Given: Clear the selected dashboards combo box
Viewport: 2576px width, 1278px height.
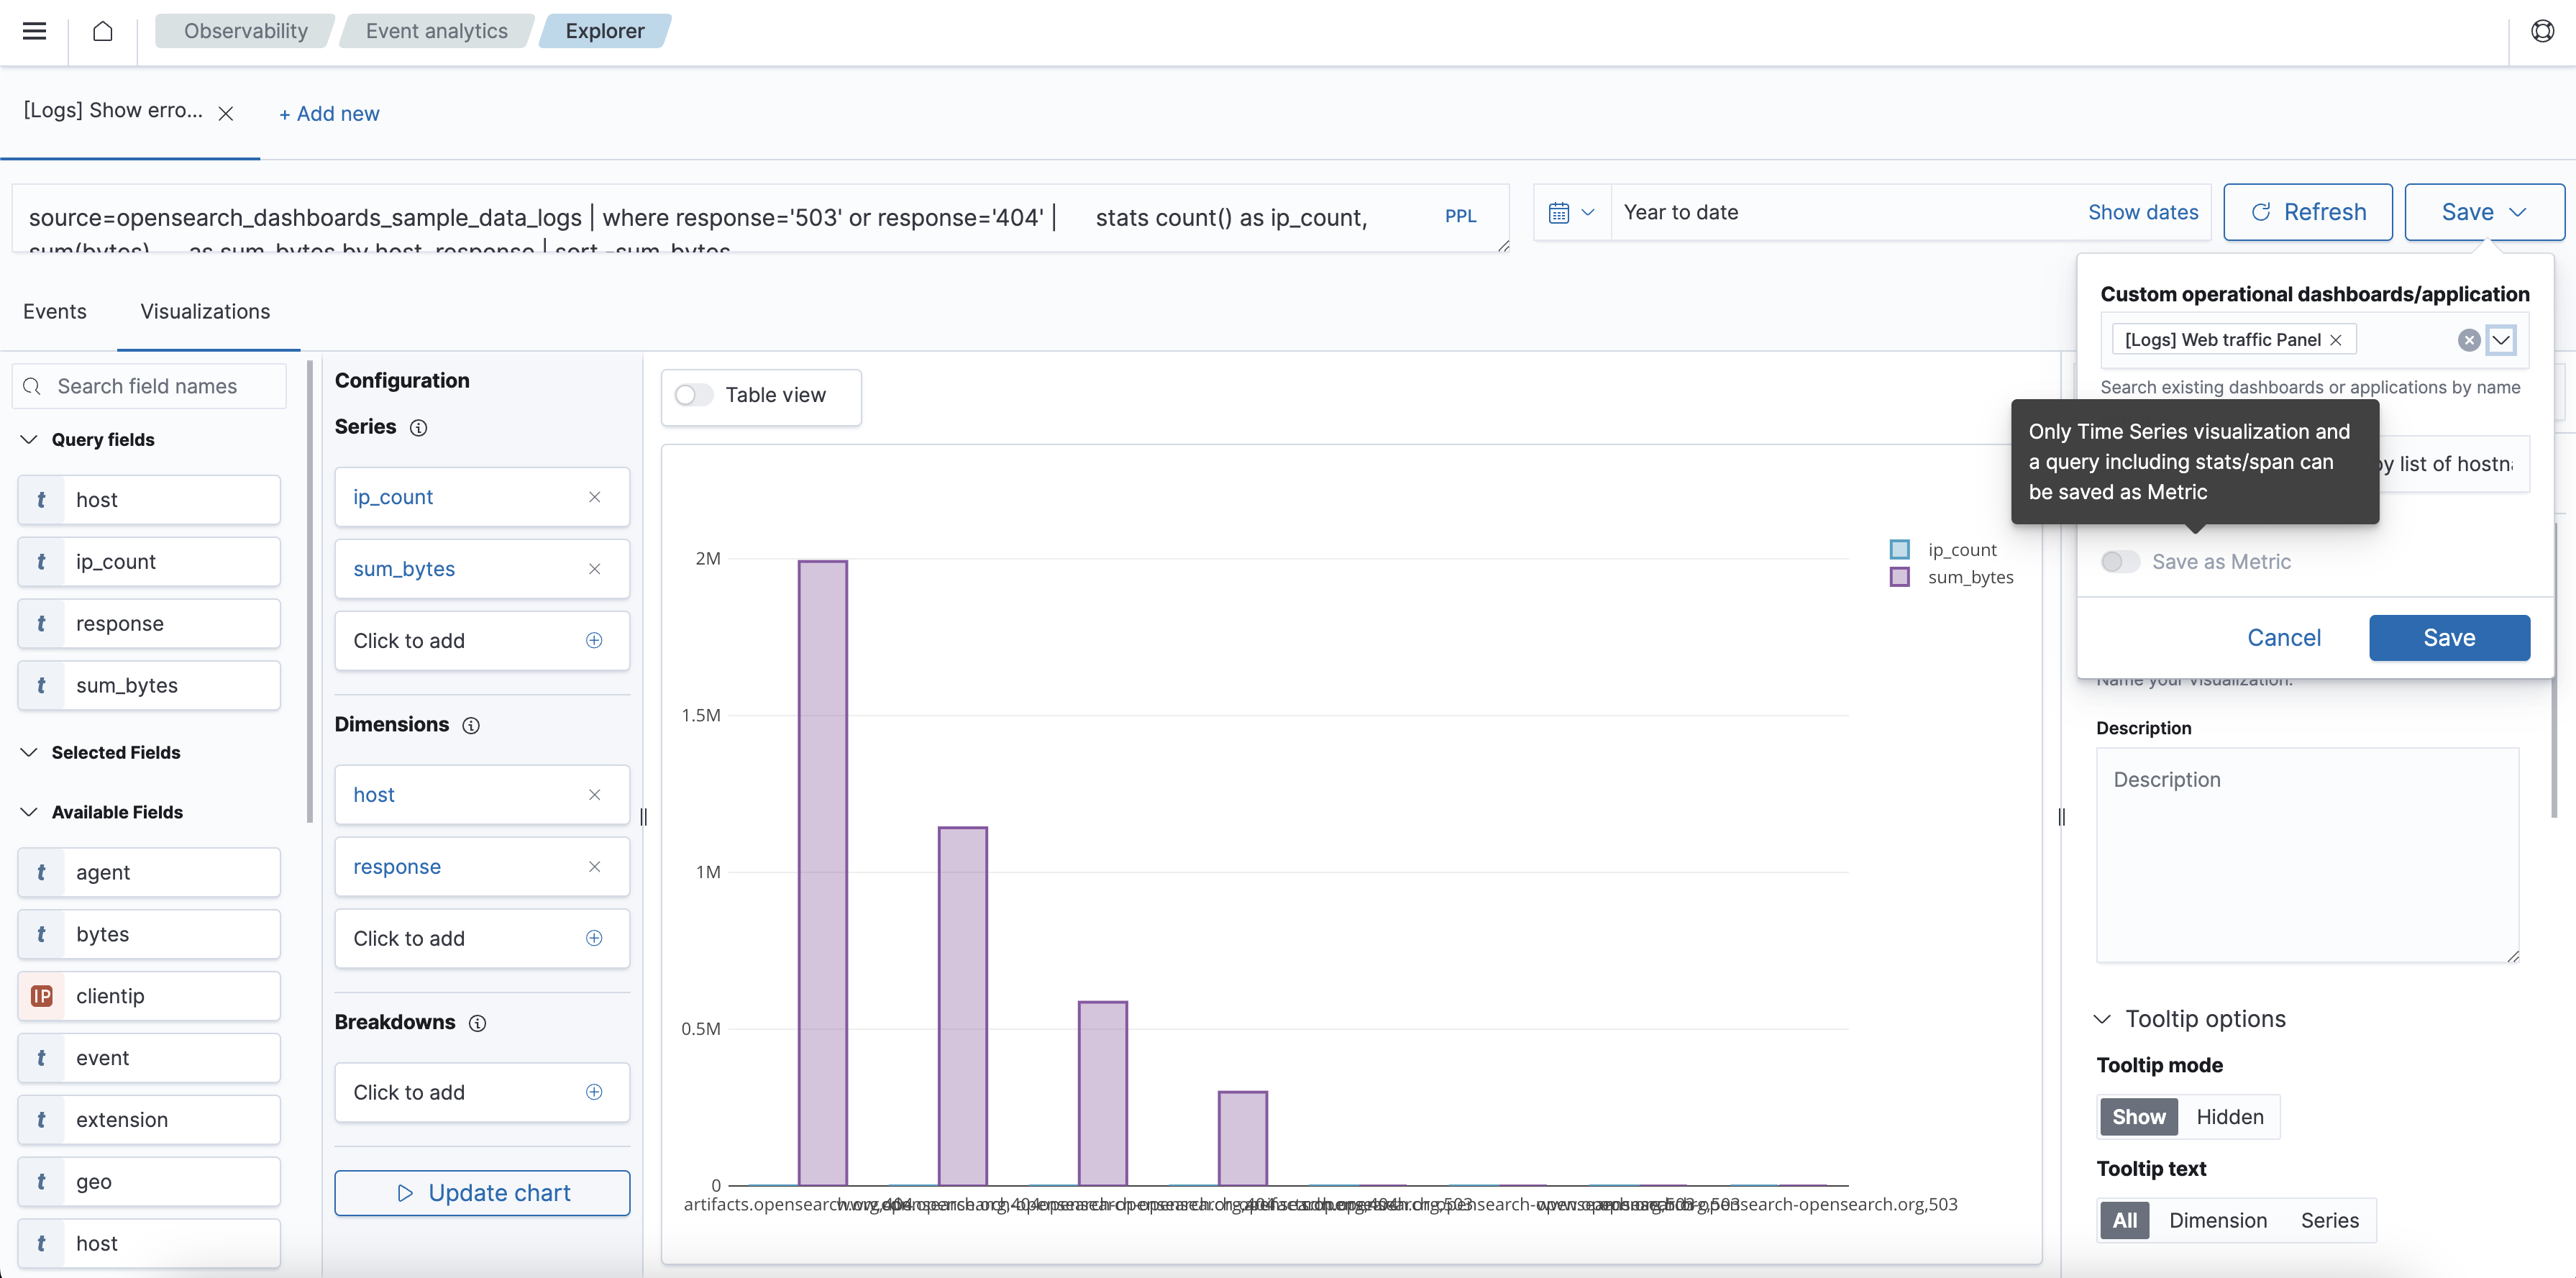Looking at the screenshot, I should point(2469,340).
